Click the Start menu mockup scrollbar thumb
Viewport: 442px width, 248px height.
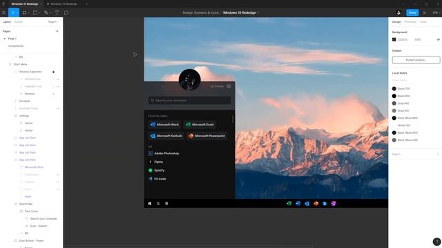233,119
